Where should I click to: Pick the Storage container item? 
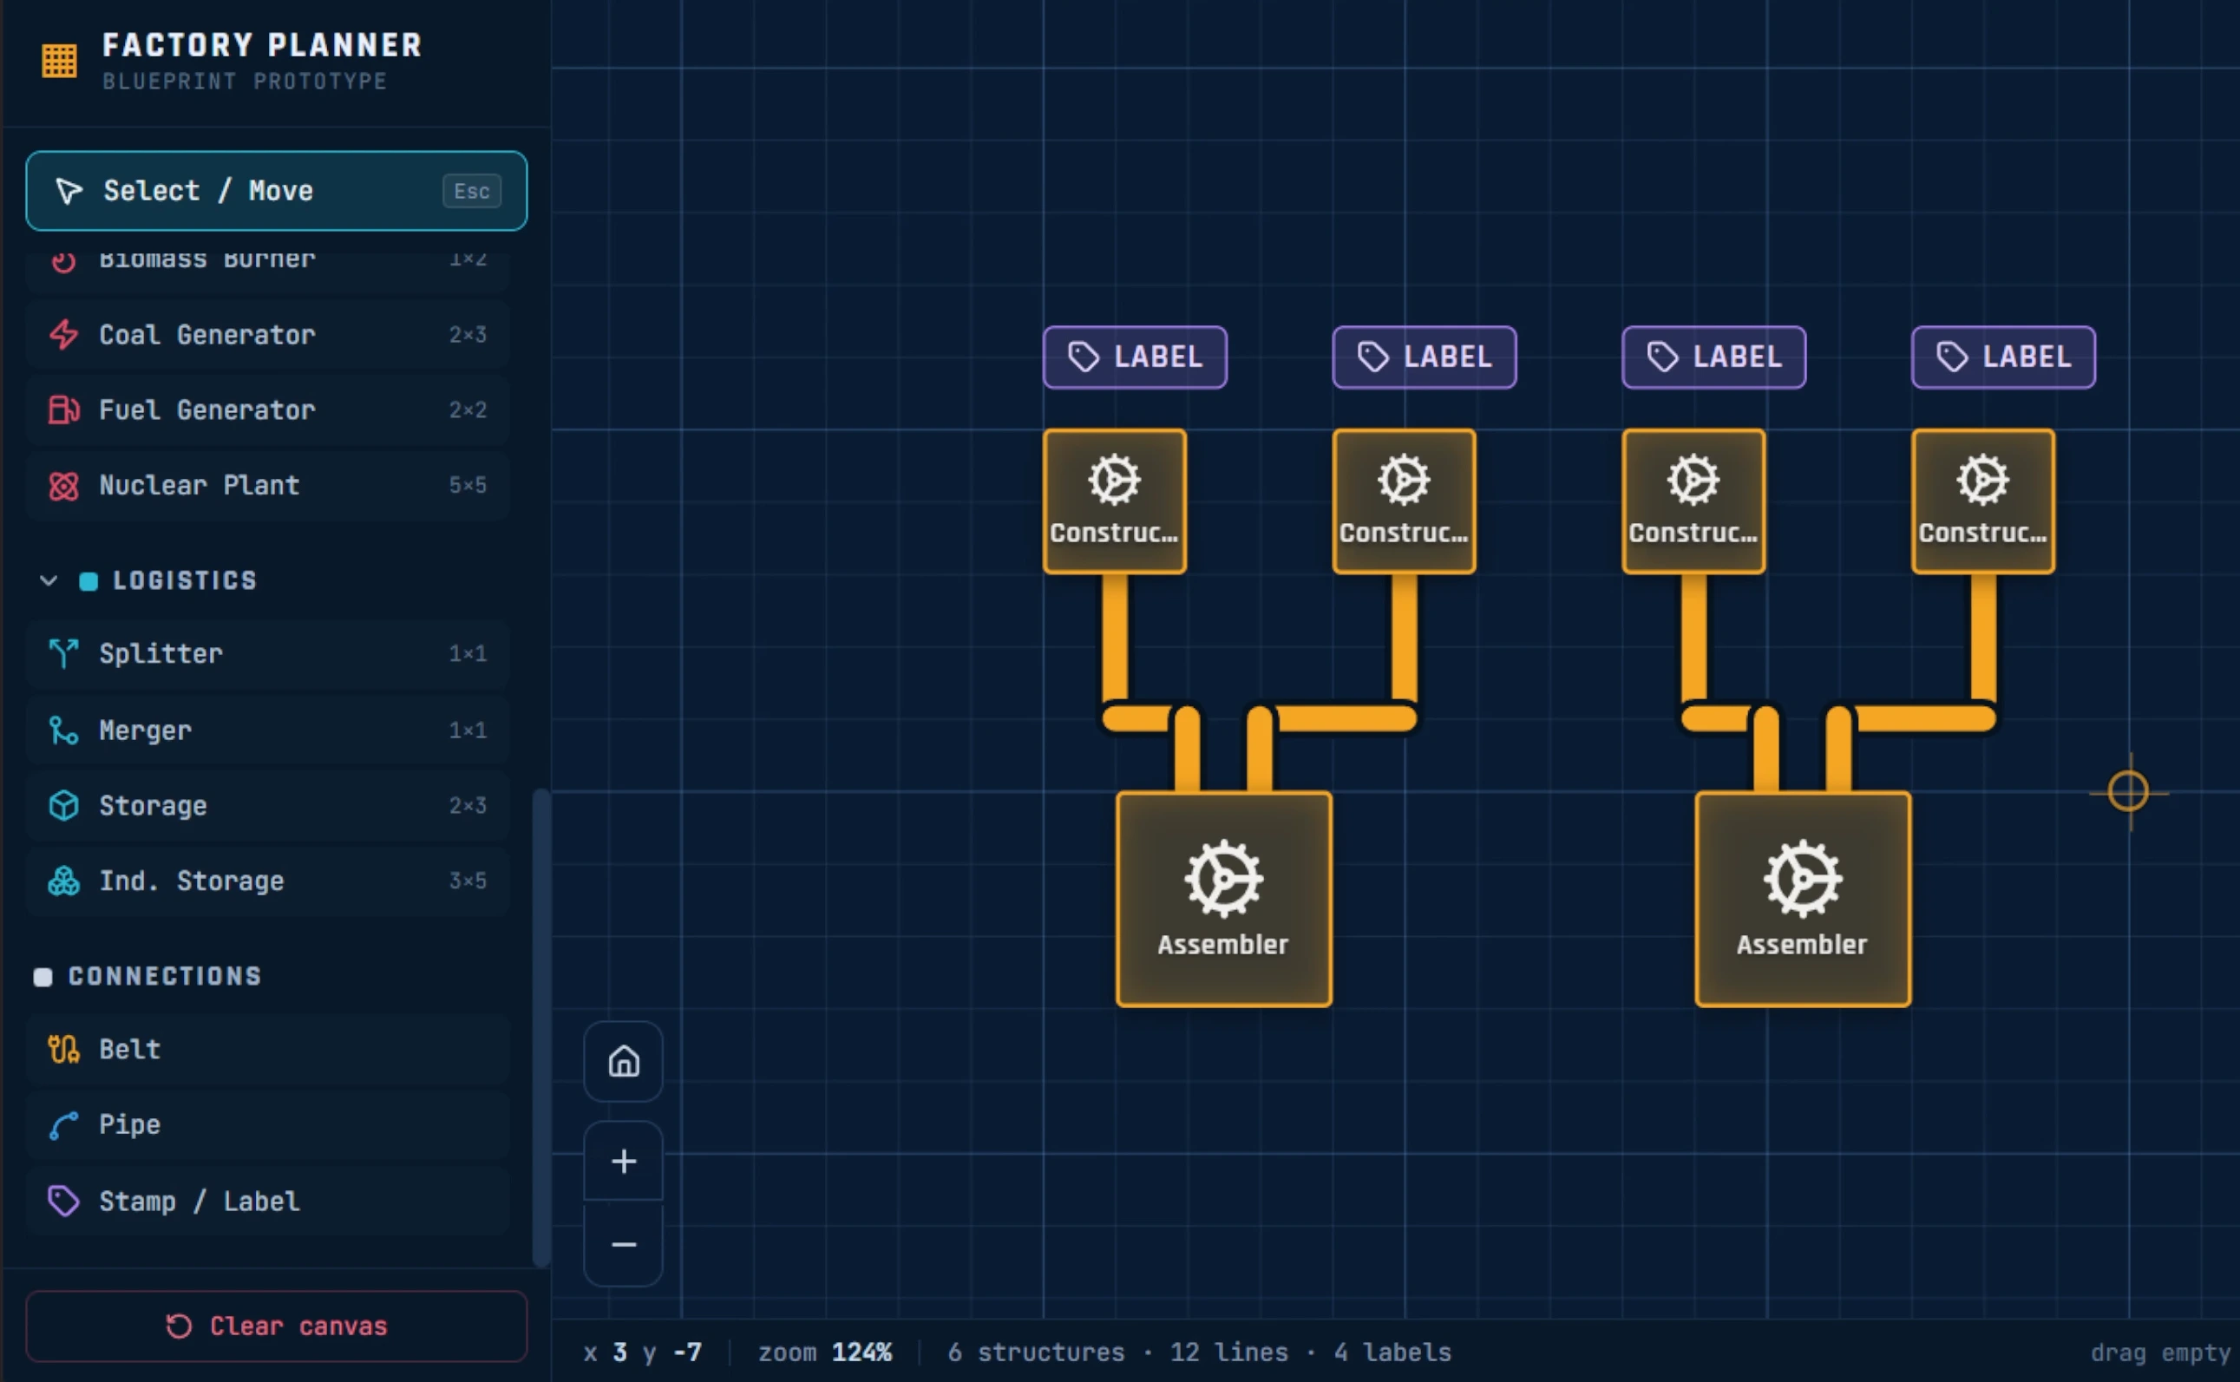click(268, 805)
